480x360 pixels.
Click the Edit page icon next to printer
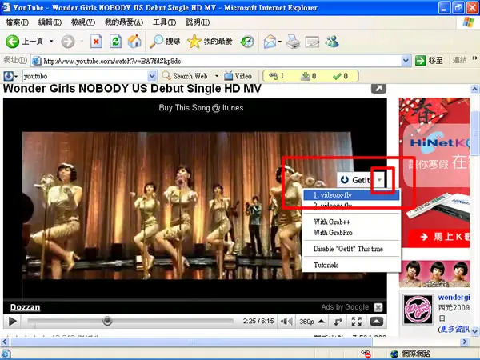[x=312, y=42]
